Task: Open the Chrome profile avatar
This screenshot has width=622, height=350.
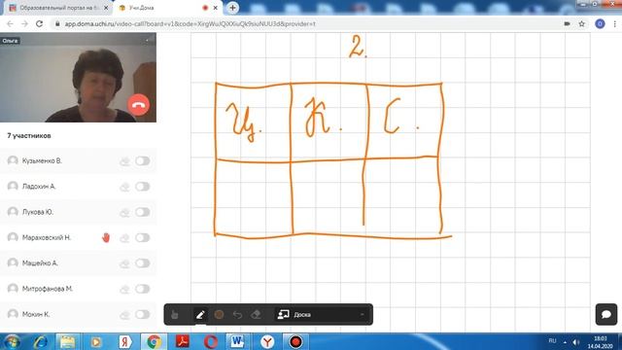Action: tap(600, 23)
